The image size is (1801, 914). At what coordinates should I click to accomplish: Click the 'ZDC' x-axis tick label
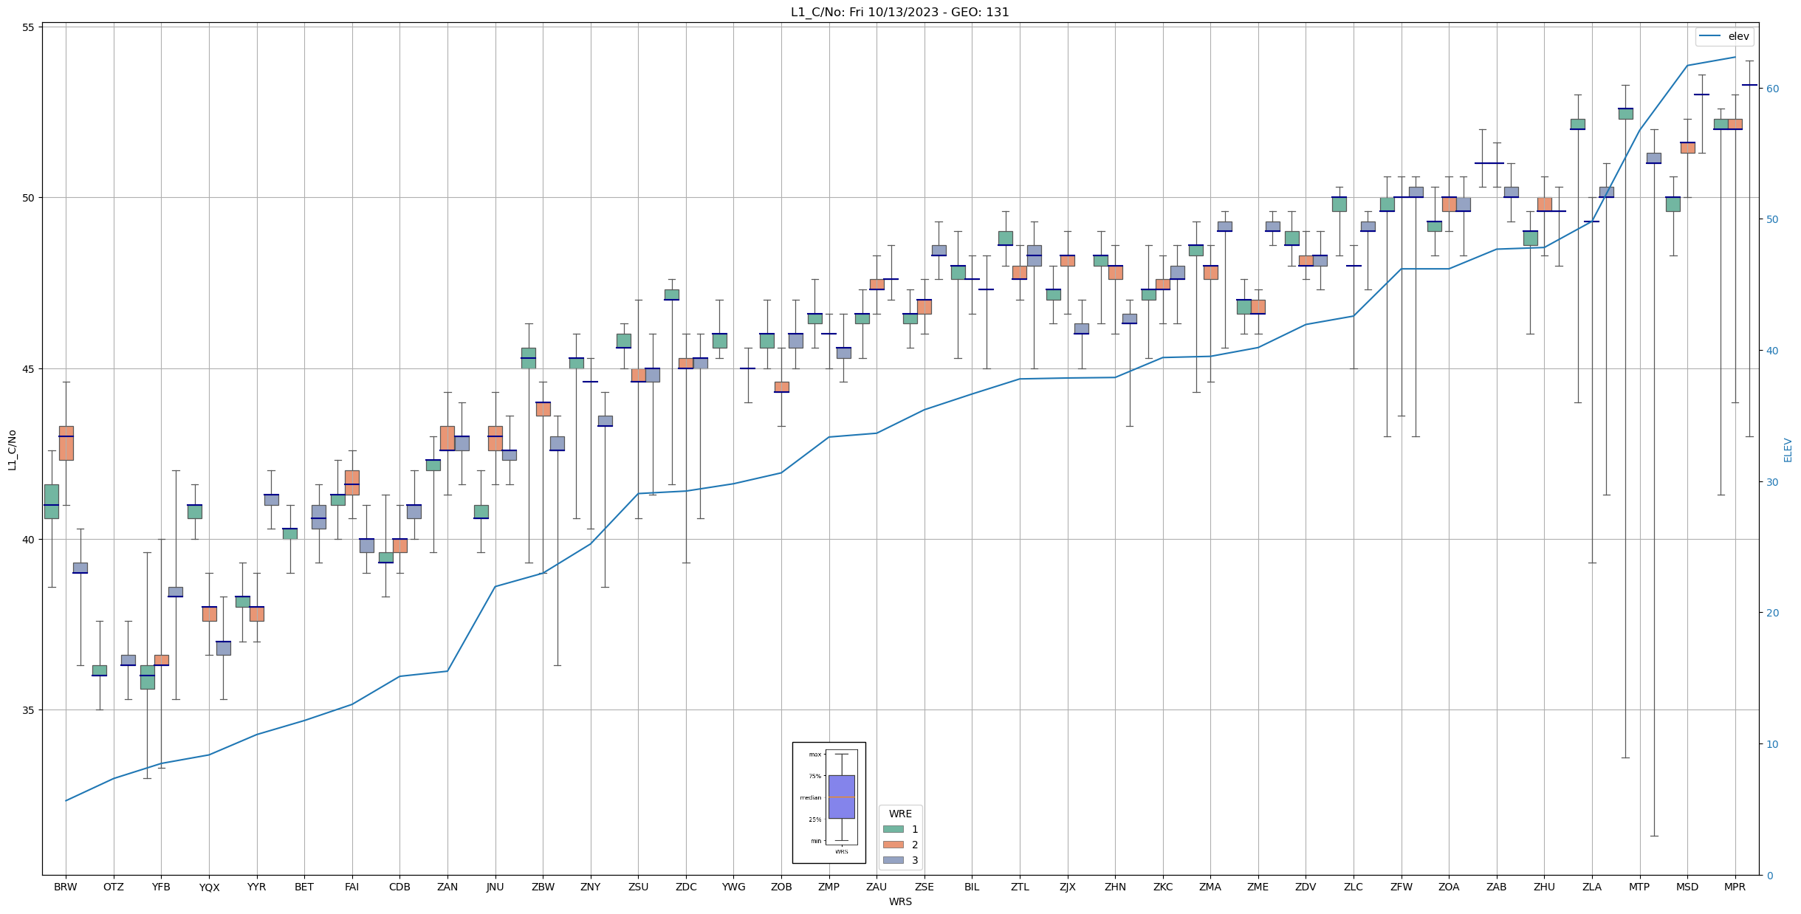686,887
